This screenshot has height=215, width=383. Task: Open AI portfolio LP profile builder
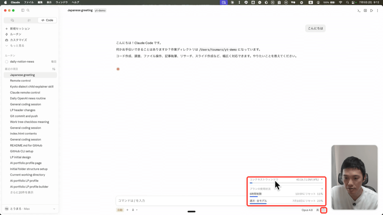31,187
